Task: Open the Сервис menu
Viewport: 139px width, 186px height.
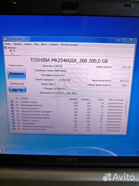Action: (x=28, y=44)
